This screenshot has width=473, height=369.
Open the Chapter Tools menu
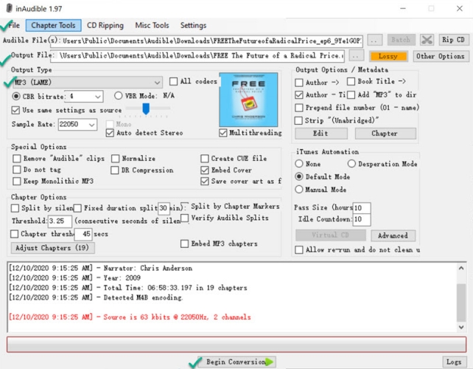pos(53,25)
